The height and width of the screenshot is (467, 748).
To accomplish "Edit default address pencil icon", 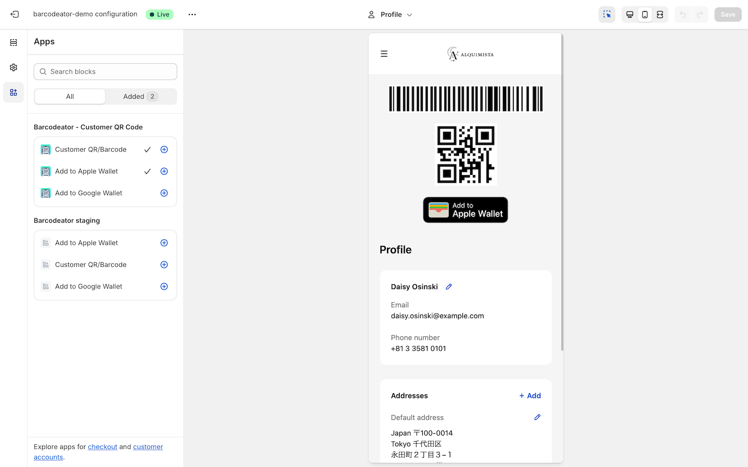I will click(x=537, y=417).
